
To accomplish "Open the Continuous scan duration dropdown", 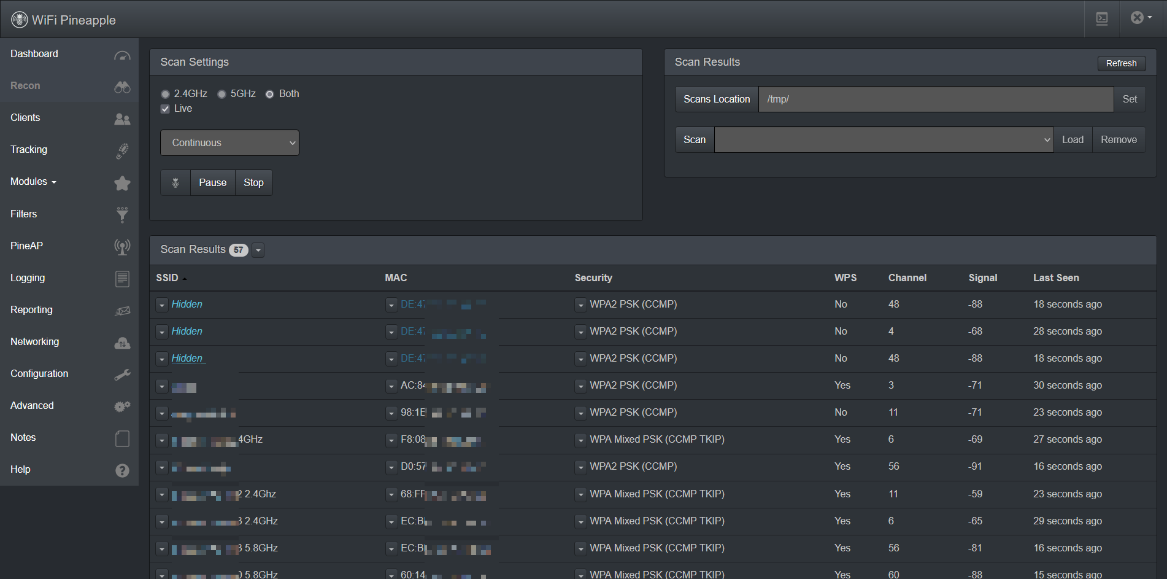I will 229,142.
